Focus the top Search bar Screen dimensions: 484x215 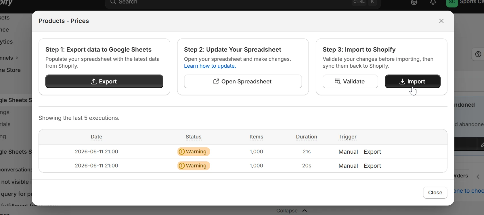point(243,3)
